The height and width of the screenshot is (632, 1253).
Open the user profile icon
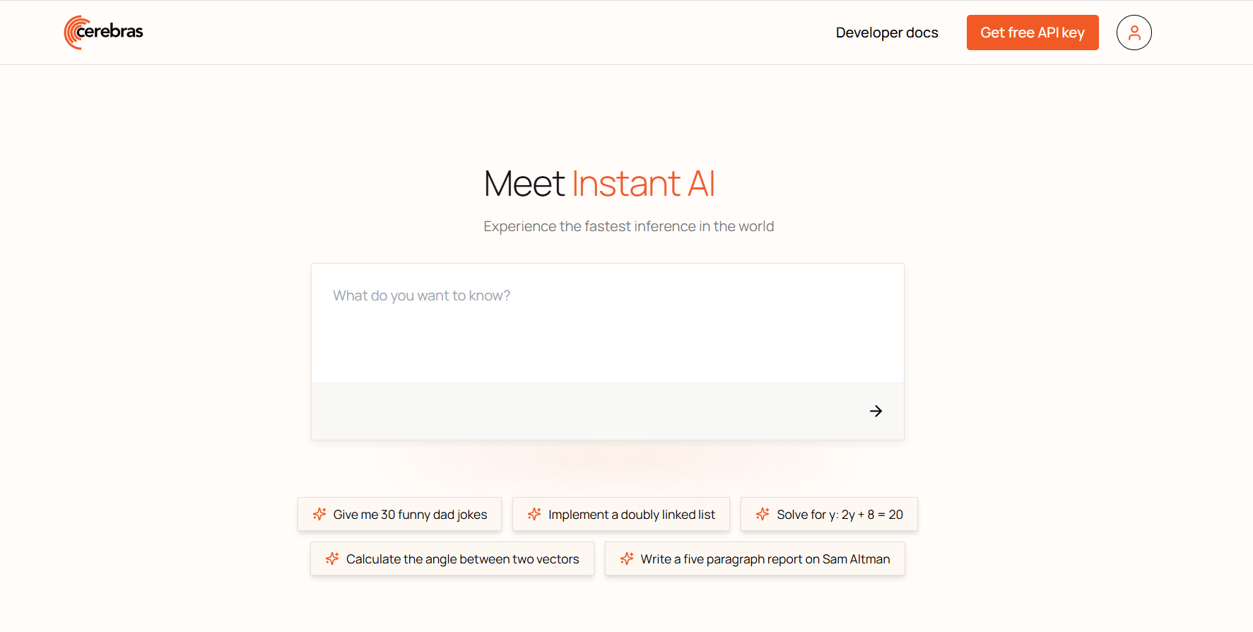pyautogui.click(x=1134, y=33)
